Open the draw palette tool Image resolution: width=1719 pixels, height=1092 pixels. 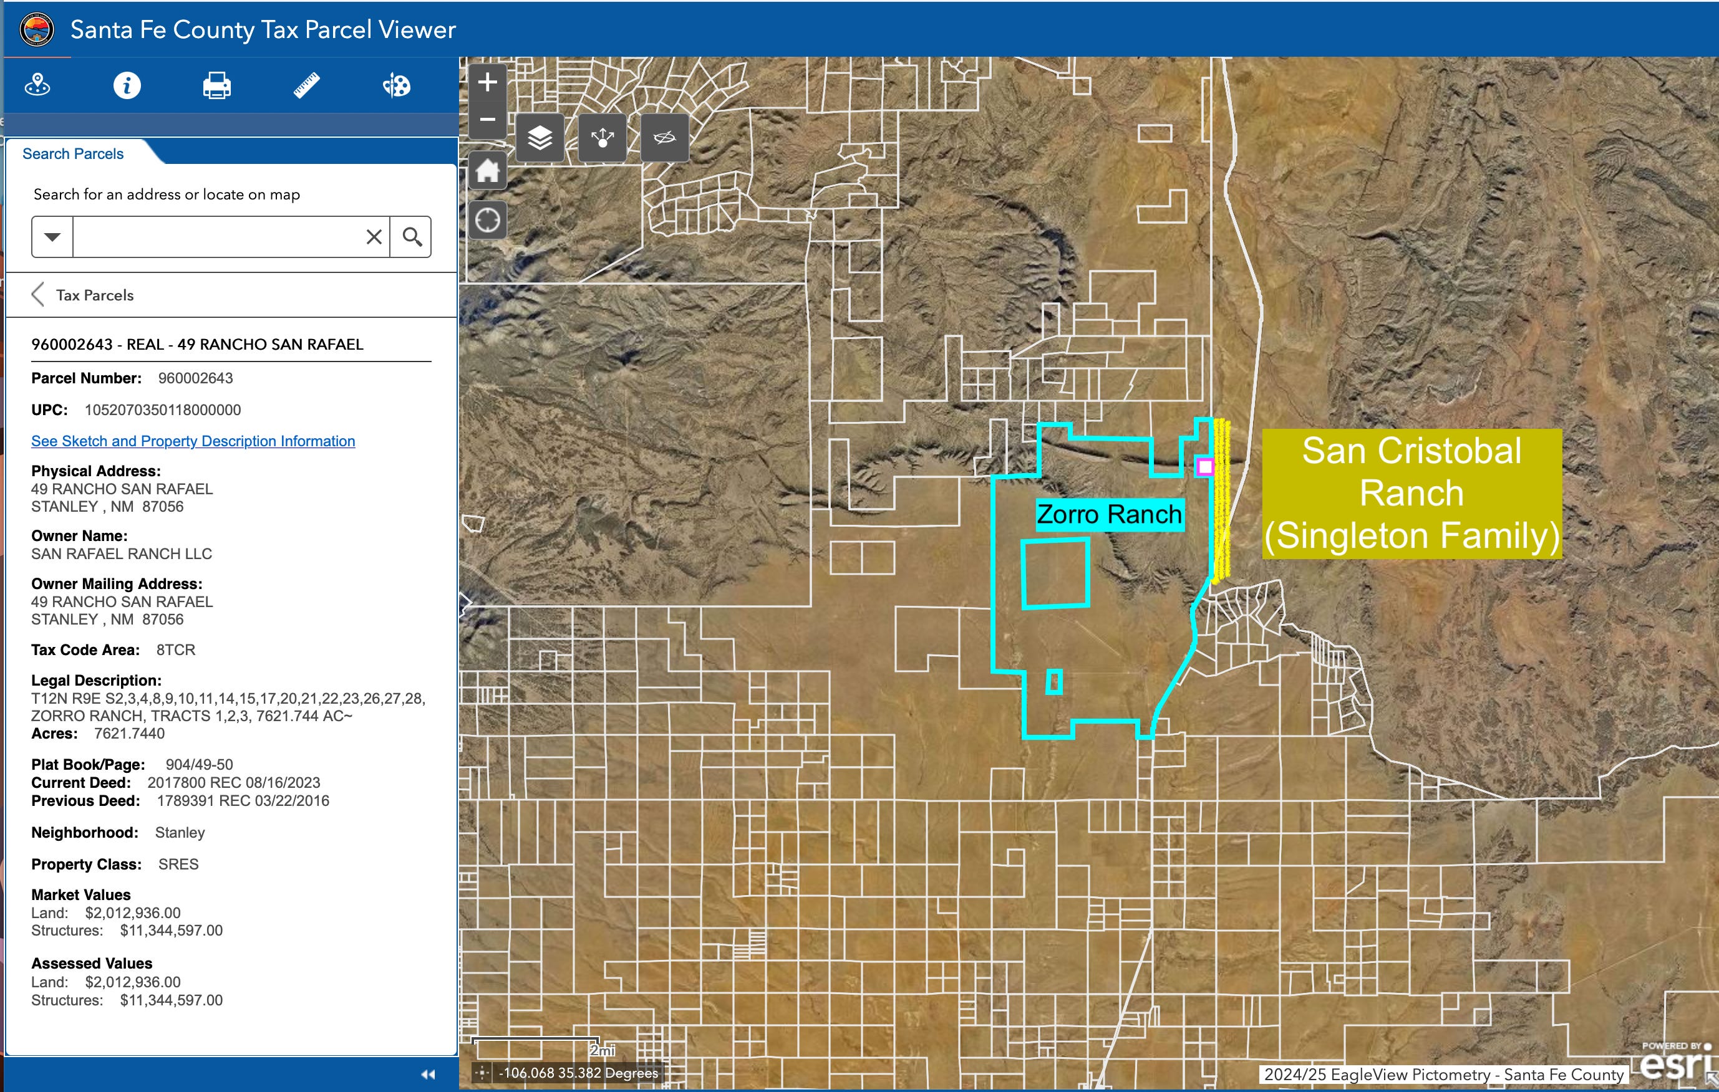[396, 85]
